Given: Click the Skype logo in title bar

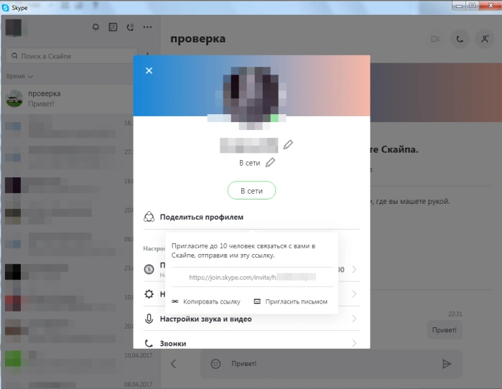Looking at the screenshot, I should tap(6, 8).
